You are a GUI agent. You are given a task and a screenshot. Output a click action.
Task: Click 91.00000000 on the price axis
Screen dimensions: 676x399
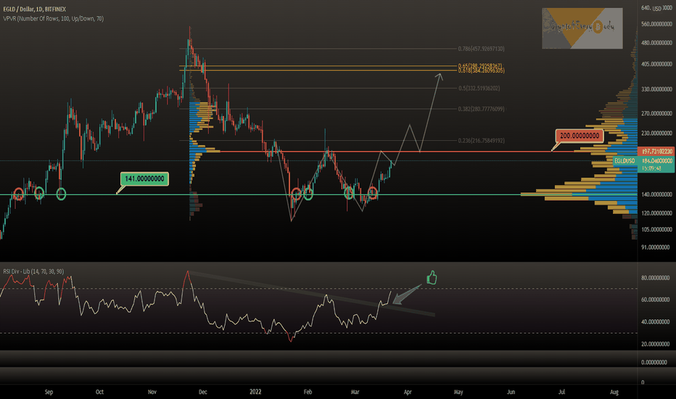(x=656, y=247)
